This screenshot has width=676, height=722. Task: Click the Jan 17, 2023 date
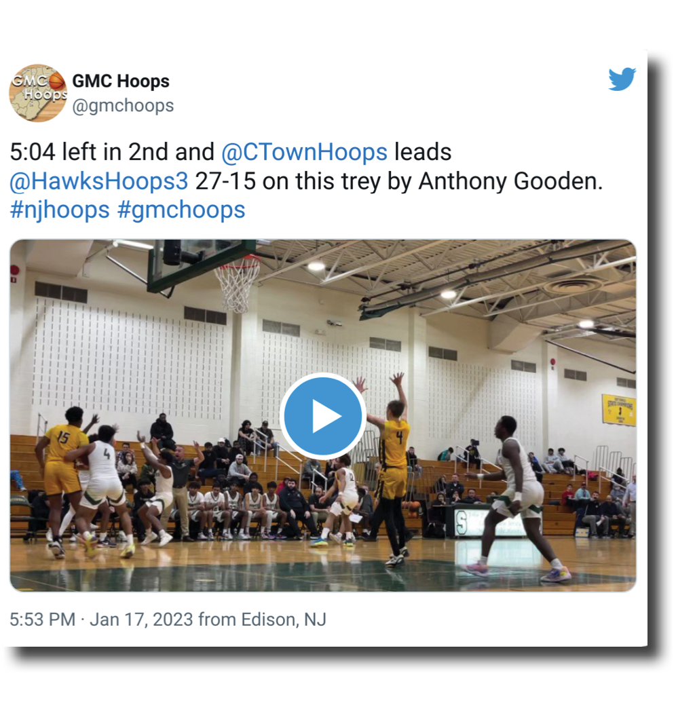pyautogui.click(x=141, y=620)
